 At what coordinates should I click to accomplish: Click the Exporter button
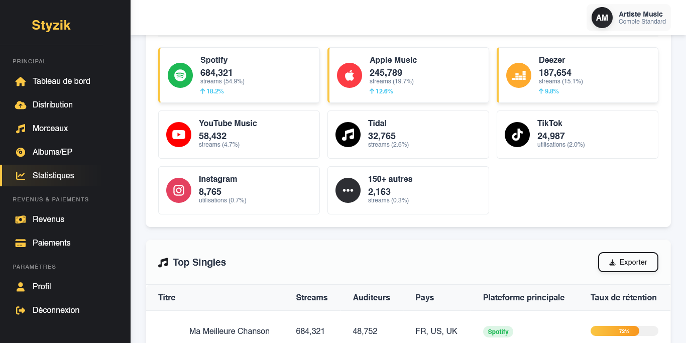pyautogui.click(x=628, y=262)
